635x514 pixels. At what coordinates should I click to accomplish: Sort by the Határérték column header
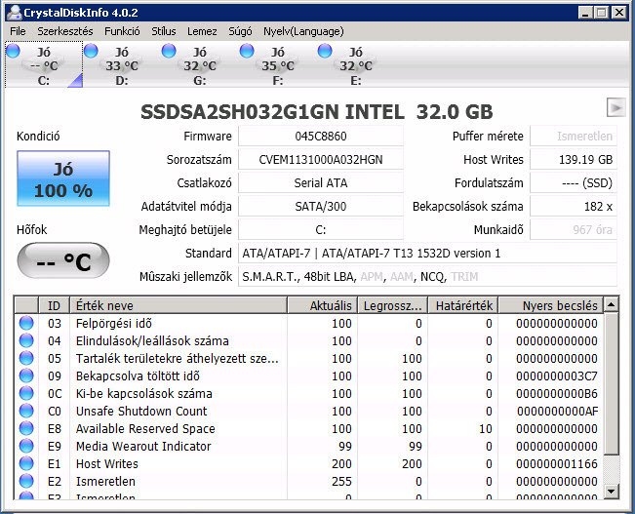pos(463,305)
